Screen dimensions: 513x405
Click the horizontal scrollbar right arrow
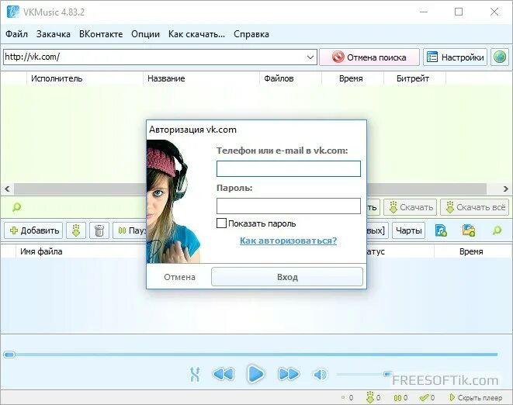(505, 189)
